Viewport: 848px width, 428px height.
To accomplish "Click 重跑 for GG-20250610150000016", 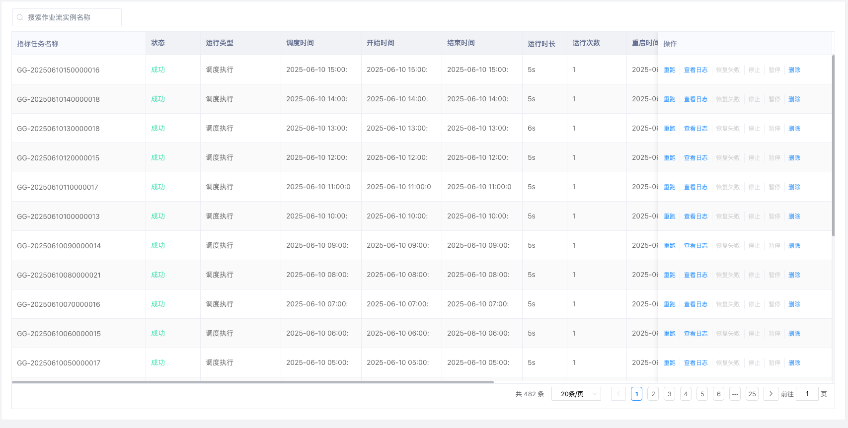I will [669, 70].
